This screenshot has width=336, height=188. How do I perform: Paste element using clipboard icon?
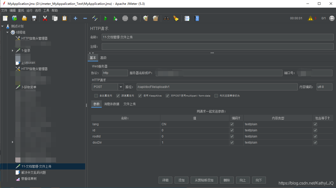point(64,18)
